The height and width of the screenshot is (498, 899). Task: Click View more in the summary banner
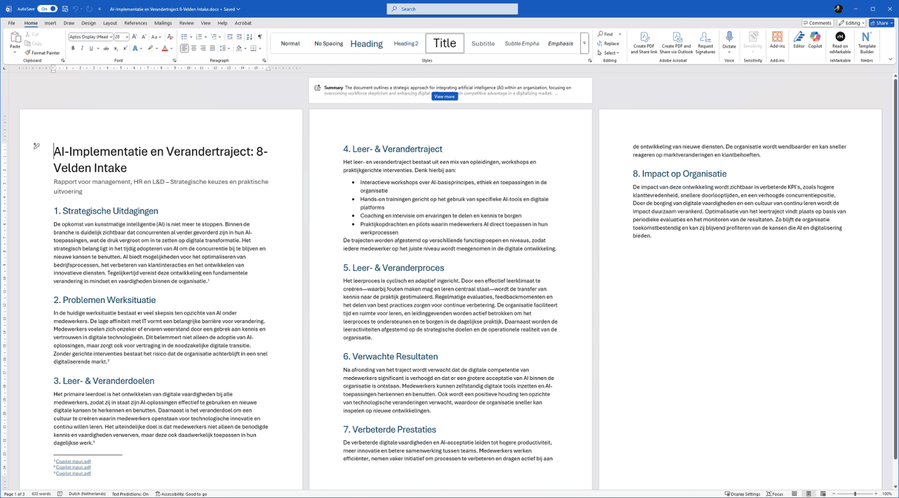[444, 97]
